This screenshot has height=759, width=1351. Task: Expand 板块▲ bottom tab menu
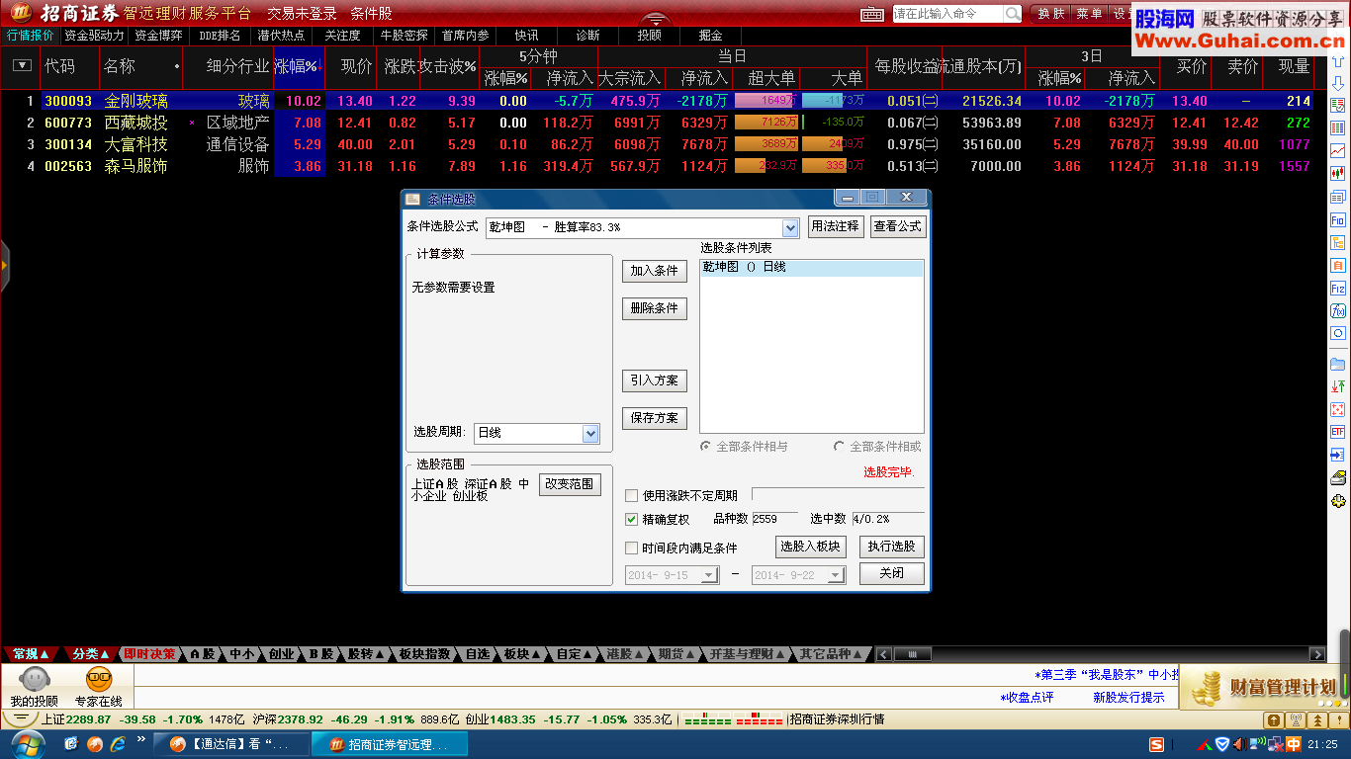pyautogui.click(x=523, y=654)
